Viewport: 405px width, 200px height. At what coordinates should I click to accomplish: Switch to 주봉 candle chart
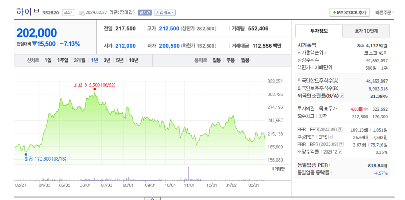point(231,60)
